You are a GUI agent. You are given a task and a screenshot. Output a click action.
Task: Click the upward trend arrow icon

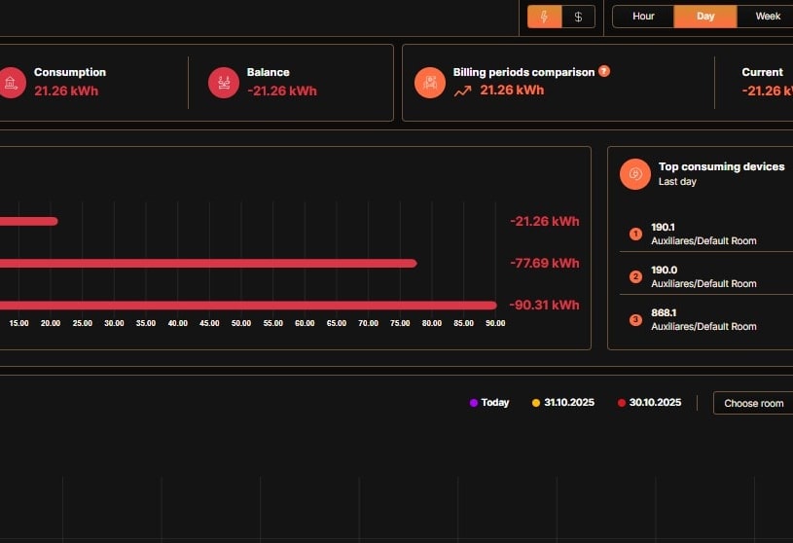click(462, 91)
